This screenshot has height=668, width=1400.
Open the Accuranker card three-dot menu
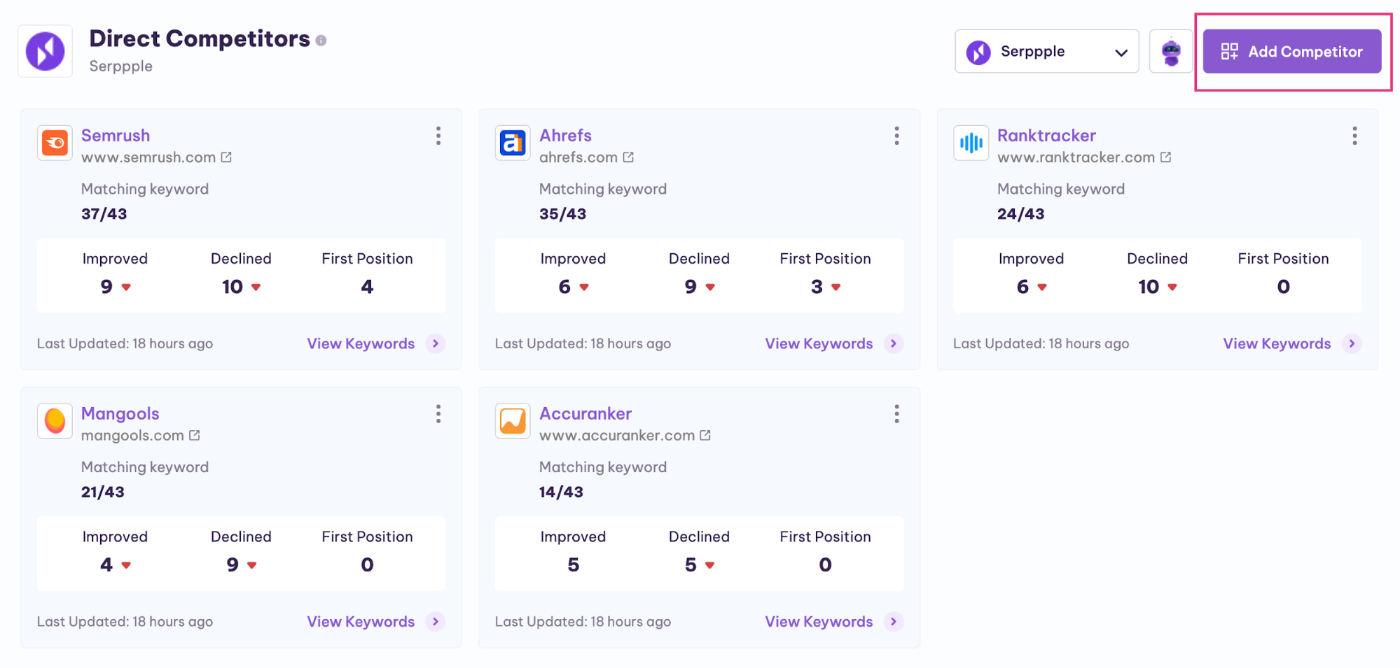pyautogui.click(x=896, y=414)
